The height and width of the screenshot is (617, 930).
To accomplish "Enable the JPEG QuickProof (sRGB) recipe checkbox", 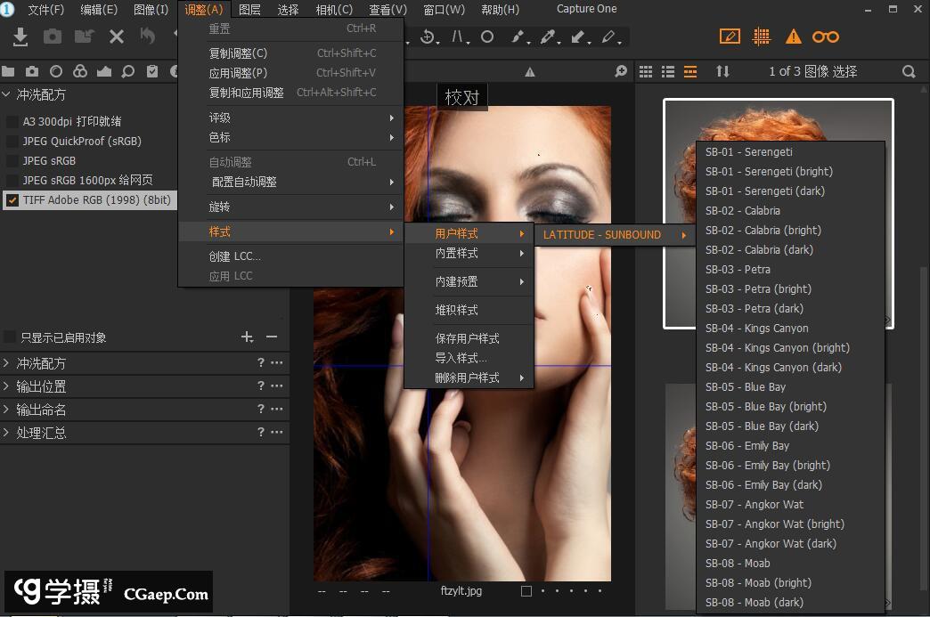I will coord(12,142).
